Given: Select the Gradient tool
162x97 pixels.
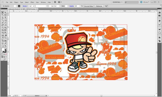Looking at the screenshot, I should [x=6, y=35].
